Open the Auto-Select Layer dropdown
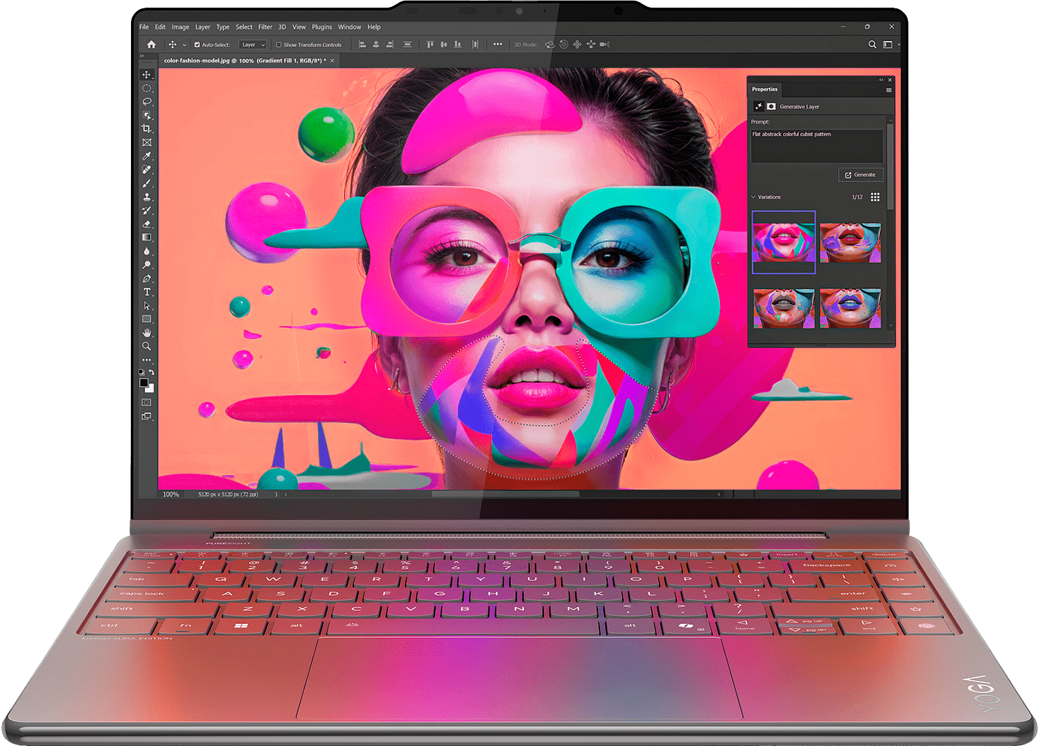The image size is (1038, 746). (253, 45)
